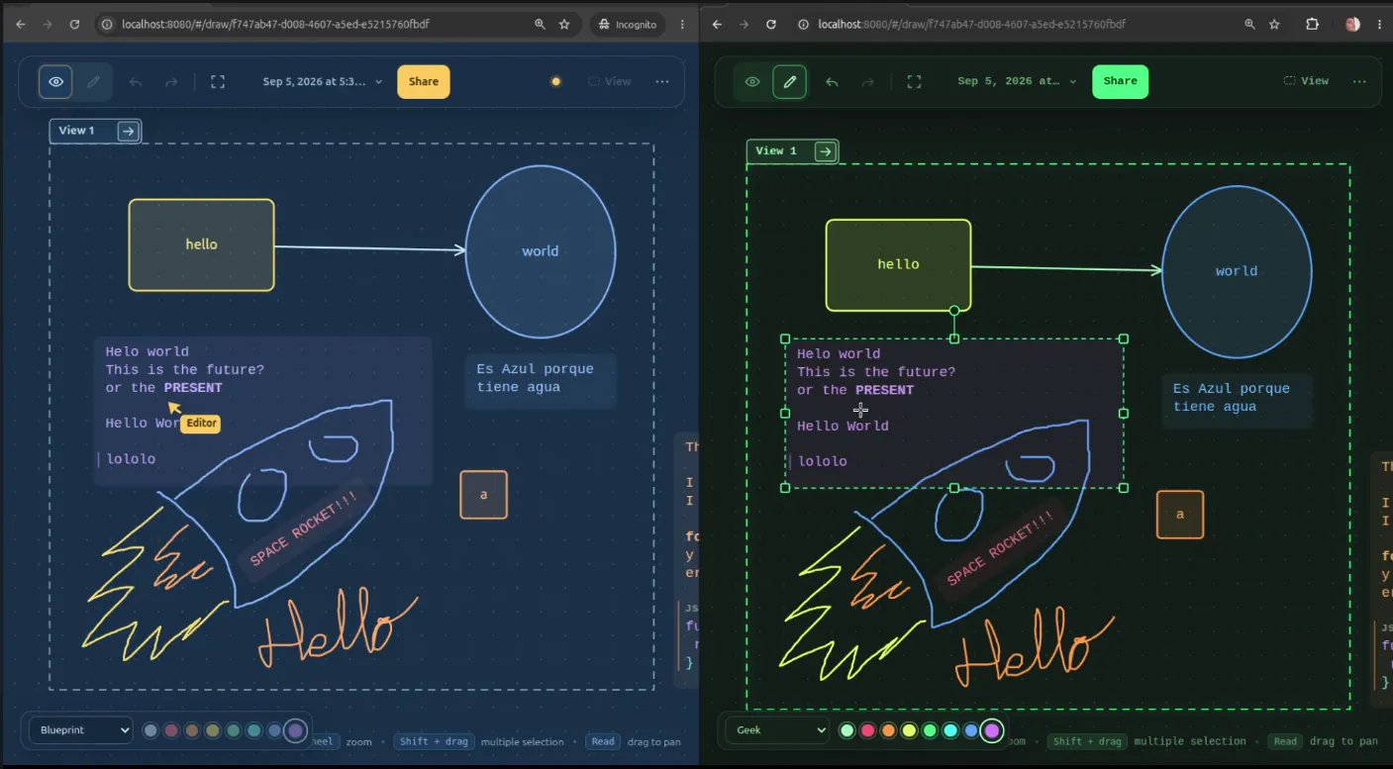This screenshot has height=769, width=1393.
Task: Switch to eye view mode in right Geek window
Action: pos(752,82)
